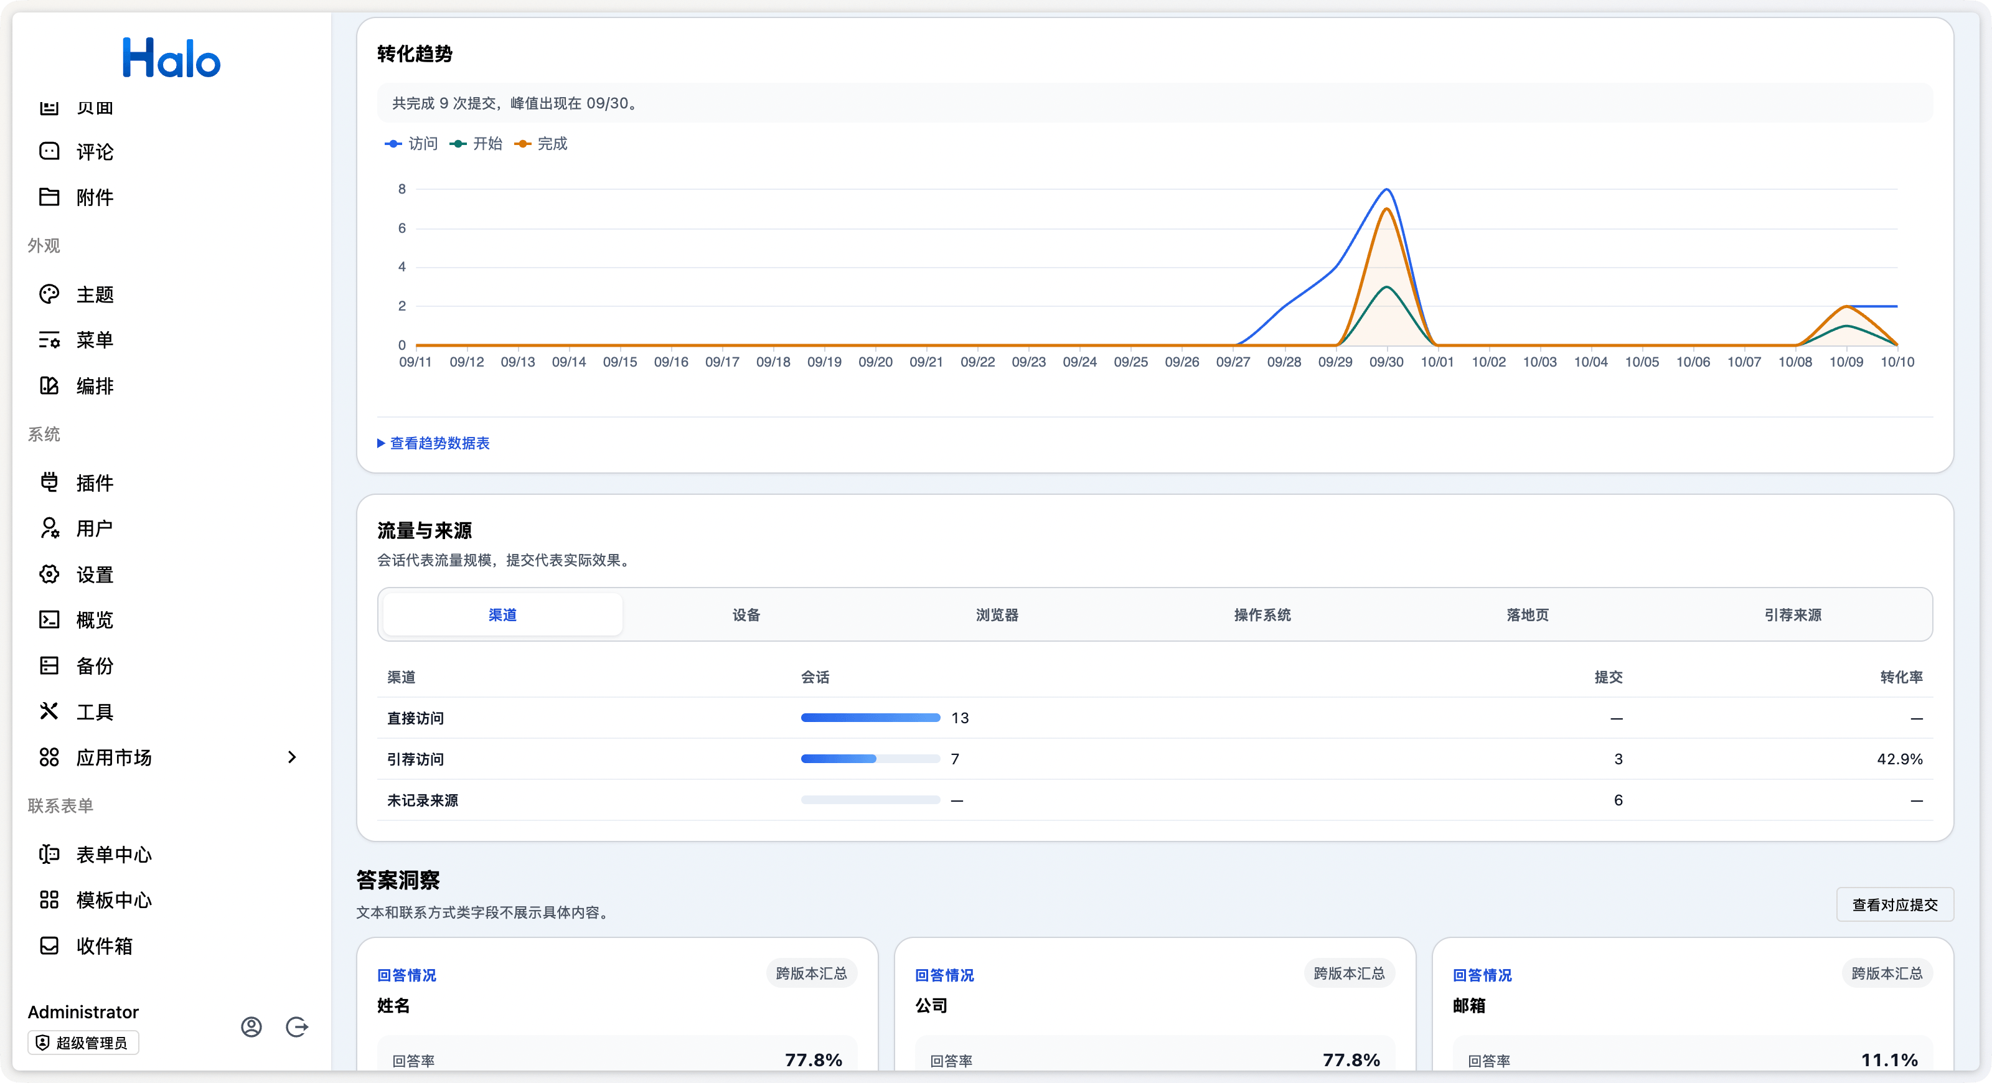Open the 收件箱 inbox icon
The width and height of the screenshot is (1992, 1083).
click(49, 945)
